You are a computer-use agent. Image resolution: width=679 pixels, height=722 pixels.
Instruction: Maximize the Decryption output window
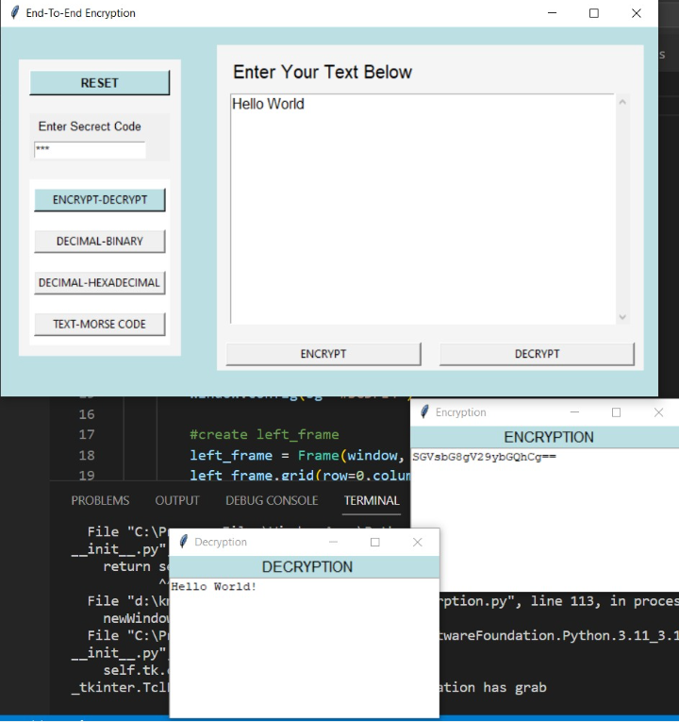(375, 542)
